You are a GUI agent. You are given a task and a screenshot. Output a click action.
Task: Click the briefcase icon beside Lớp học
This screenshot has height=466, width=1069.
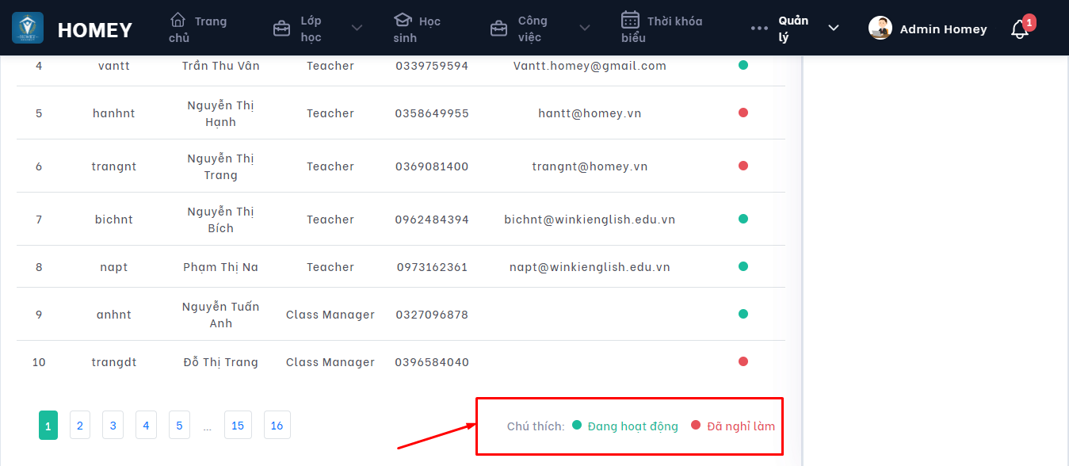(x=281, y=29)
